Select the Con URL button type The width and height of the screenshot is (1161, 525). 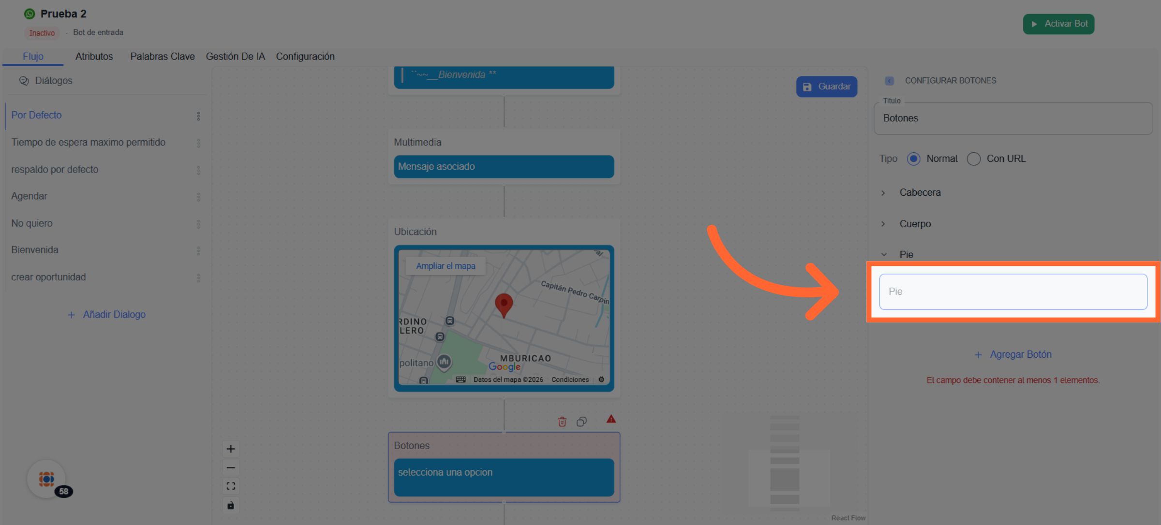973,159
